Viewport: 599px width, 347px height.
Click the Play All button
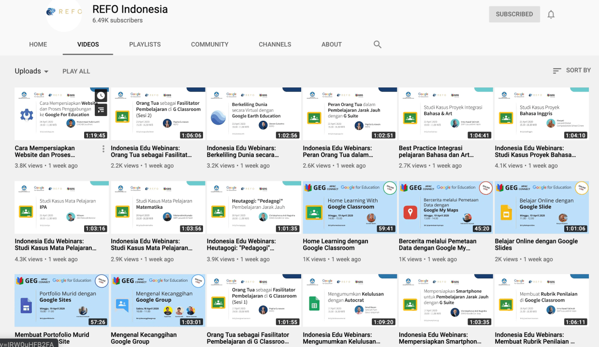[76, 71]
